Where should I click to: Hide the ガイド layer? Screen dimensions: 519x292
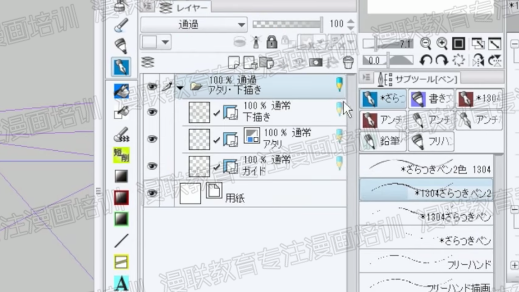point(152,166)
